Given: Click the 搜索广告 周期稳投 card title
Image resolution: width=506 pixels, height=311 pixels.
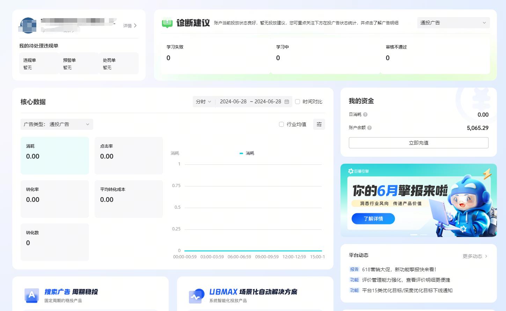Looking at the screenshot, I should (x=71, y=292).
